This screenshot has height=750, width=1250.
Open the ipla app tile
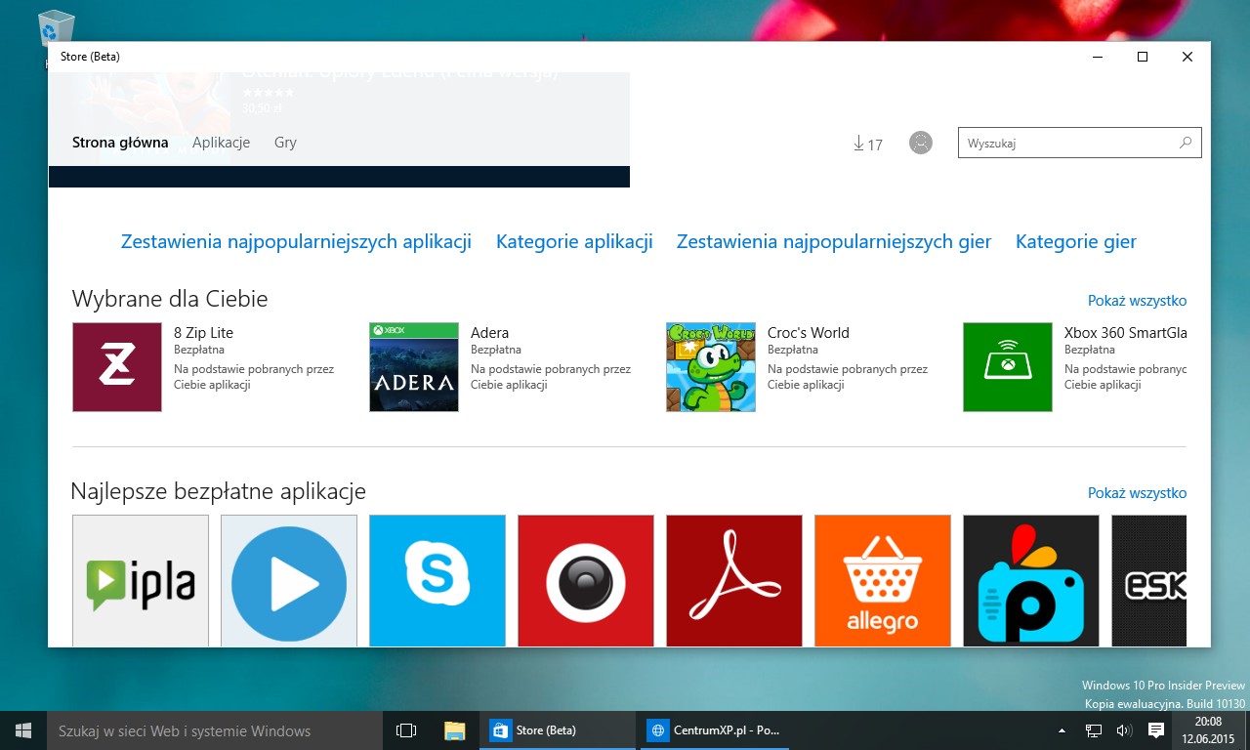(141, 581)
